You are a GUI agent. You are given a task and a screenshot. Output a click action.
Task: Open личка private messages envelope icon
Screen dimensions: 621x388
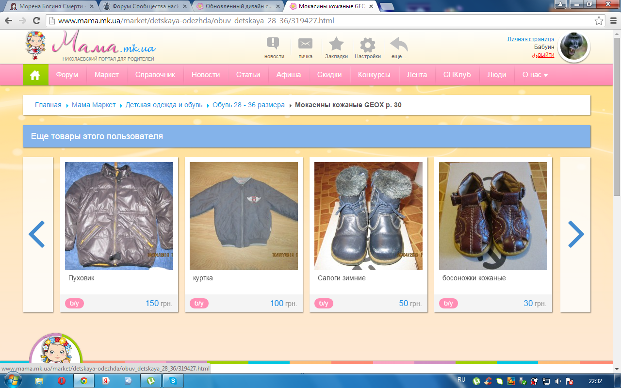305,45
